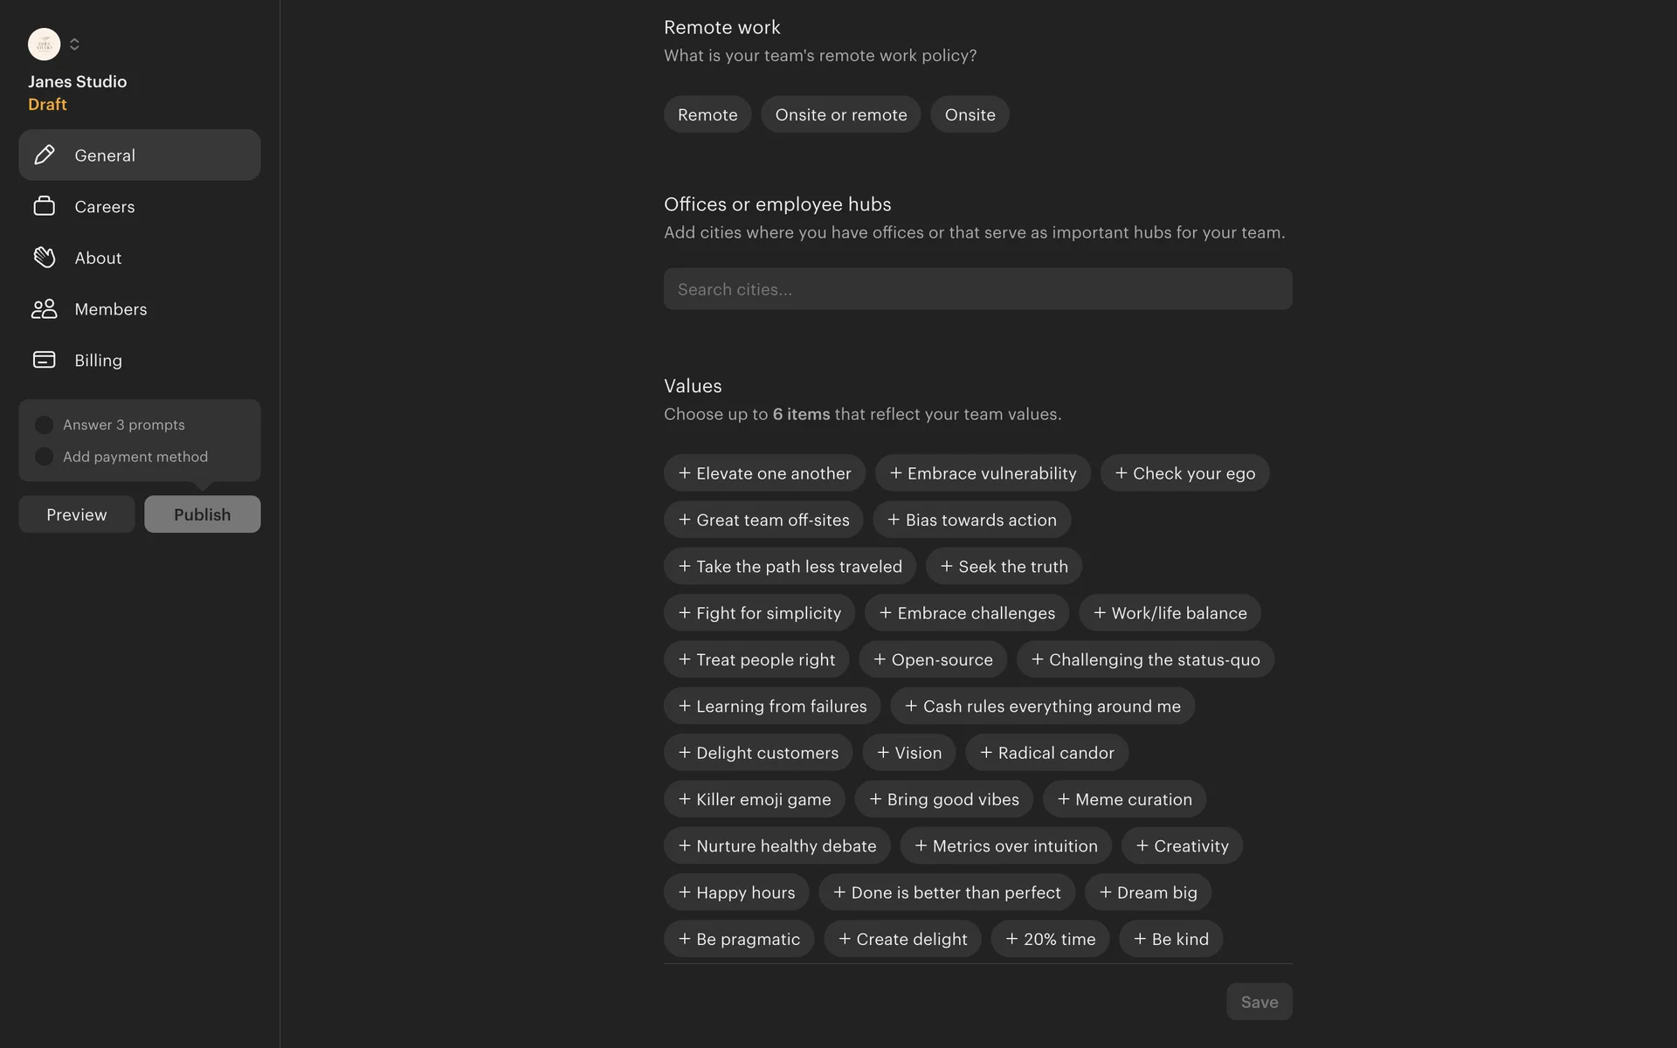Click the Answer 3 prompts checklist circle

point(44,425)
